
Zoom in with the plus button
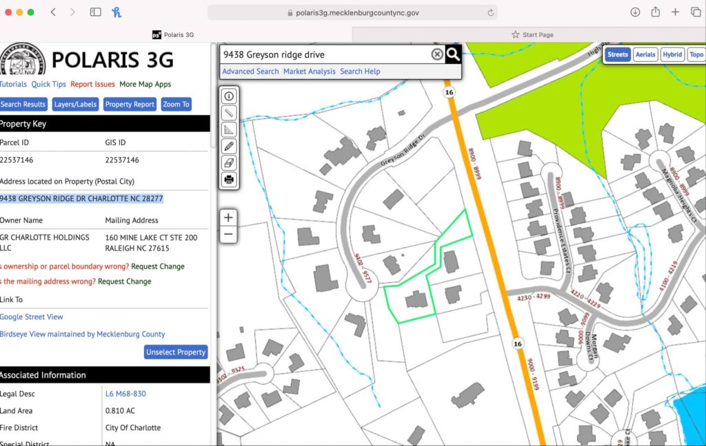(x=228, y=217)
